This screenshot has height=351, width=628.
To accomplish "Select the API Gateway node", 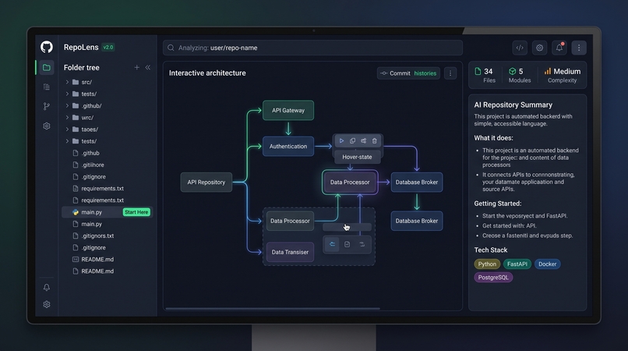I will 288,110.
